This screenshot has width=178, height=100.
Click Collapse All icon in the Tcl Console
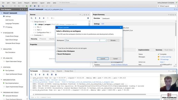click(36, 75)
